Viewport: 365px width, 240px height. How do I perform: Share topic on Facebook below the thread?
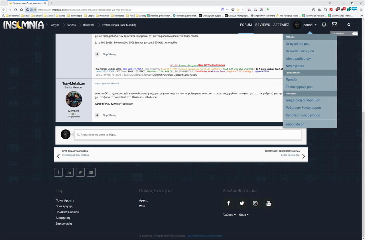coord(58,172)
